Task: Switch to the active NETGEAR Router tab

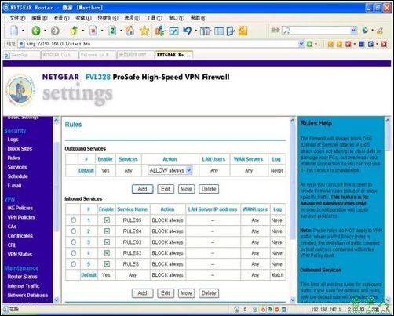Action: (x=173, y=55)
